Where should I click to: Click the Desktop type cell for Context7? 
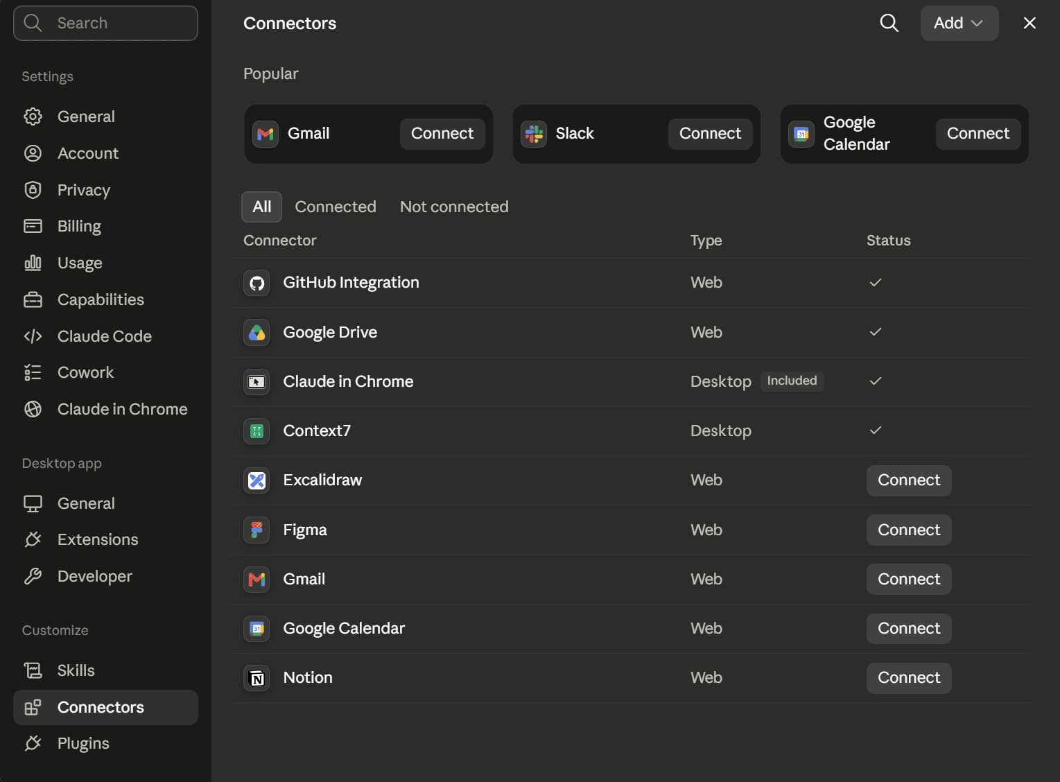721,431
